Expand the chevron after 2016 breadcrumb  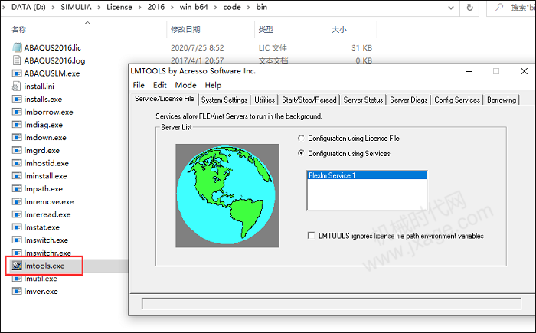(x=172, y=7)
